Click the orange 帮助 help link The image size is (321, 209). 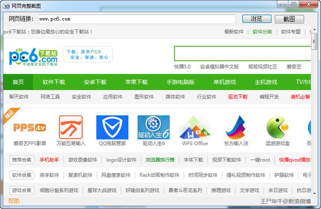coord(14,201)
